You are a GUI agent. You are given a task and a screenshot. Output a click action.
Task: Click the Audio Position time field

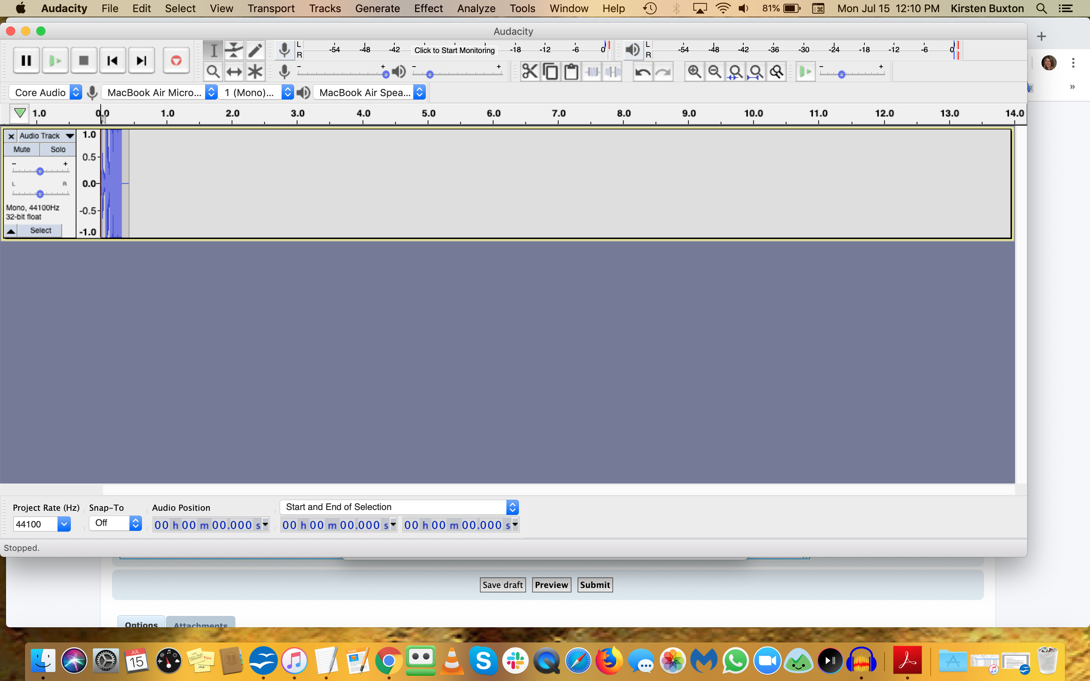pyautogui.click(x=211, y=525)
